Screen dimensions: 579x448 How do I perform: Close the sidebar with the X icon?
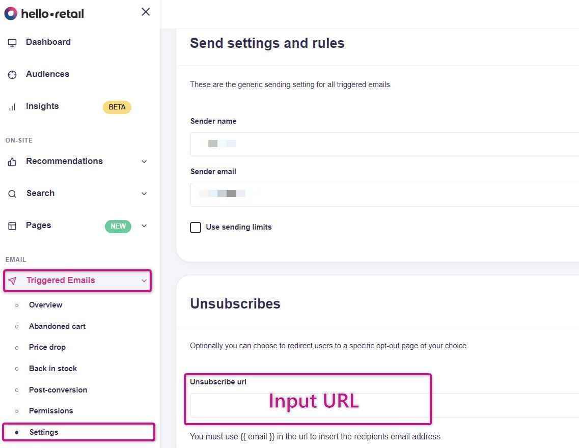pos(146,12)
